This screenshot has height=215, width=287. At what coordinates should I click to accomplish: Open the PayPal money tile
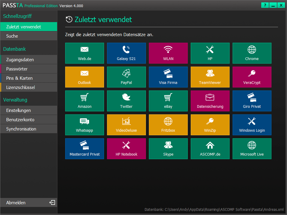tap(126, 77)
